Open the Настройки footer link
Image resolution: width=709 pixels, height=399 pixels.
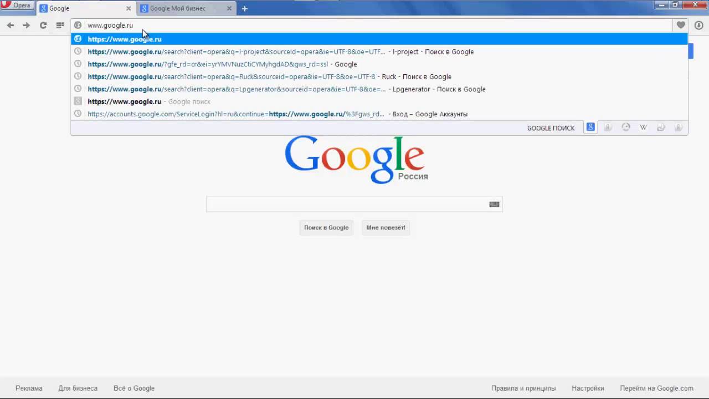(588, 388)
